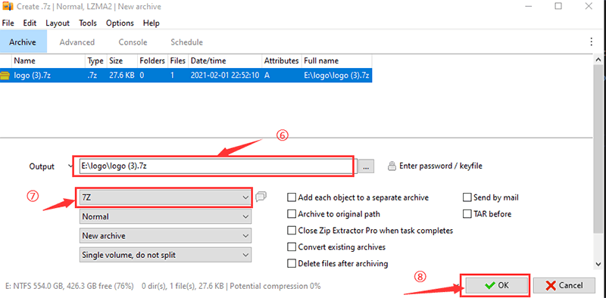Click the Output path input field
This screenshot has height=298, width=606.
pos(216,166)
